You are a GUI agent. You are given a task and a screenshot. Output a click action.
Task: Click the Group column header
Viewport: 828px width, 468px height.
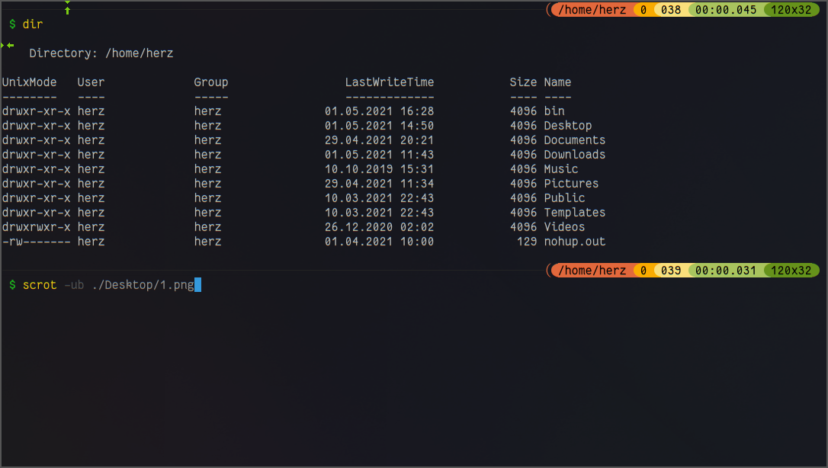pyautogui.click(x=210, y=82)
